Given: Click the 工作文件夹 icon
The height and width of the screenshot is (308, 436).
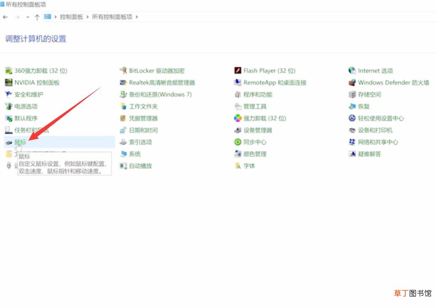Looking at the screenshot, I should click(x=123, y=106).
